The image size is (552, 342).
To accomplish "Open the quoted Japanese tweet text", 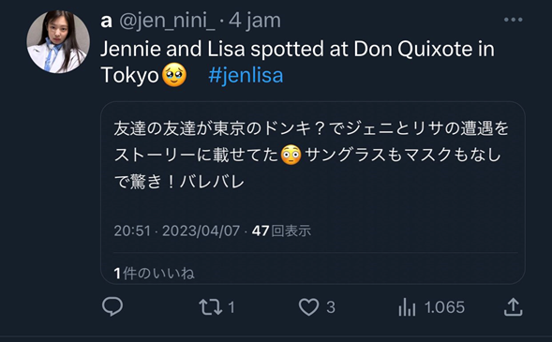I will pos(311,155).
